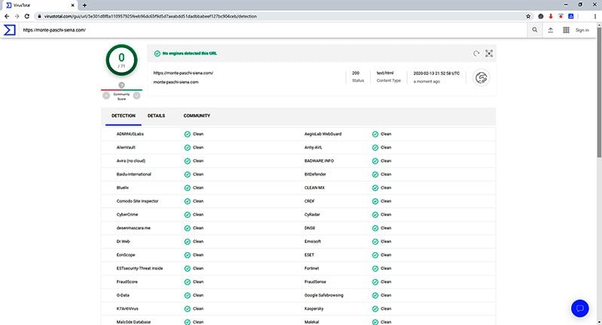Image resolution: width=602 pixels, height=325 pixels.
Task: Click the 'CyRadar' engine name
Action: pos(312,215)
